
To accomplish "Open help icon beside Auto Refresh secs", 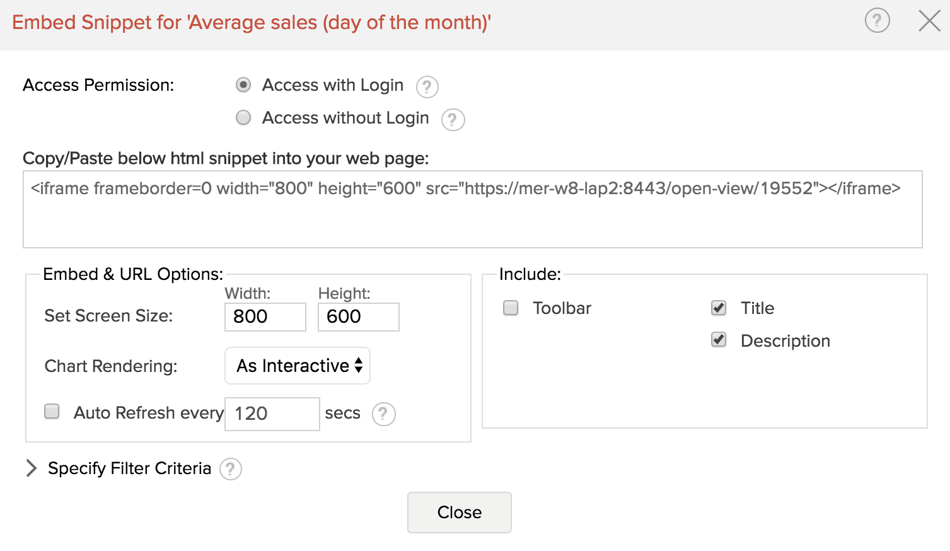I will (x=383, y=414).
